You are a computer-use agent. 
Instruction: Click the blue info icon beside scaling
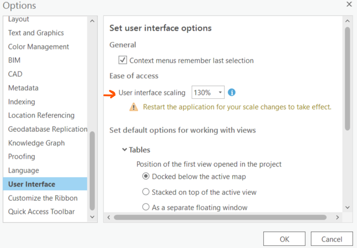pos(232,93)
